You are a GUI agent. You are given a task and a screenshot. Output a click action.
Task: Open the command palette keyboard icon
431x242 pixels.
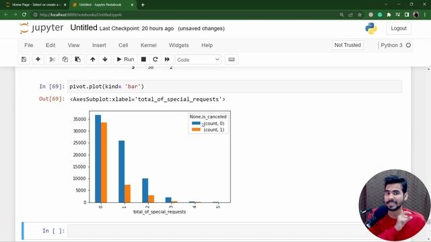coord(232,59)
